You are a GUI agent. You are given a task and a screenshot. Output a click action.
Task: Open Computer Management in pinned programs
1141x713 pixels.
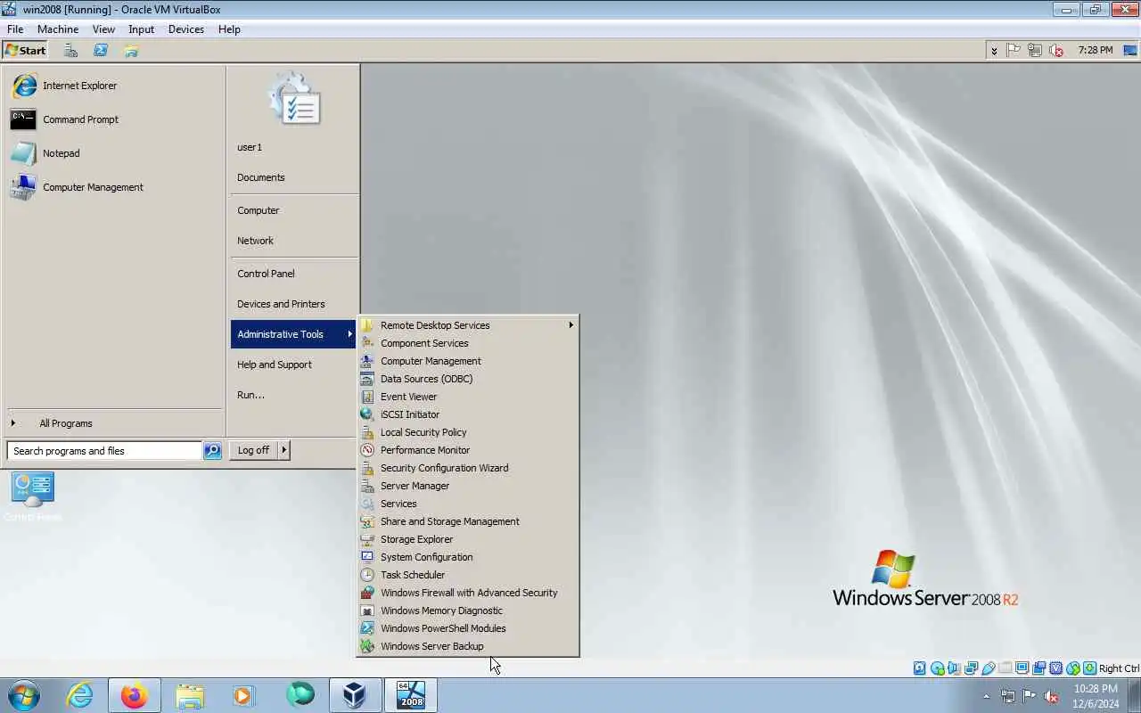[113, 187]
